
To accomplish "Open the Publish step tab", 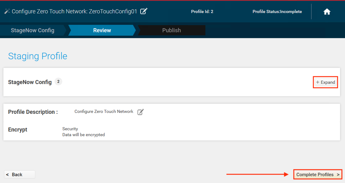I will click(172, 30).
